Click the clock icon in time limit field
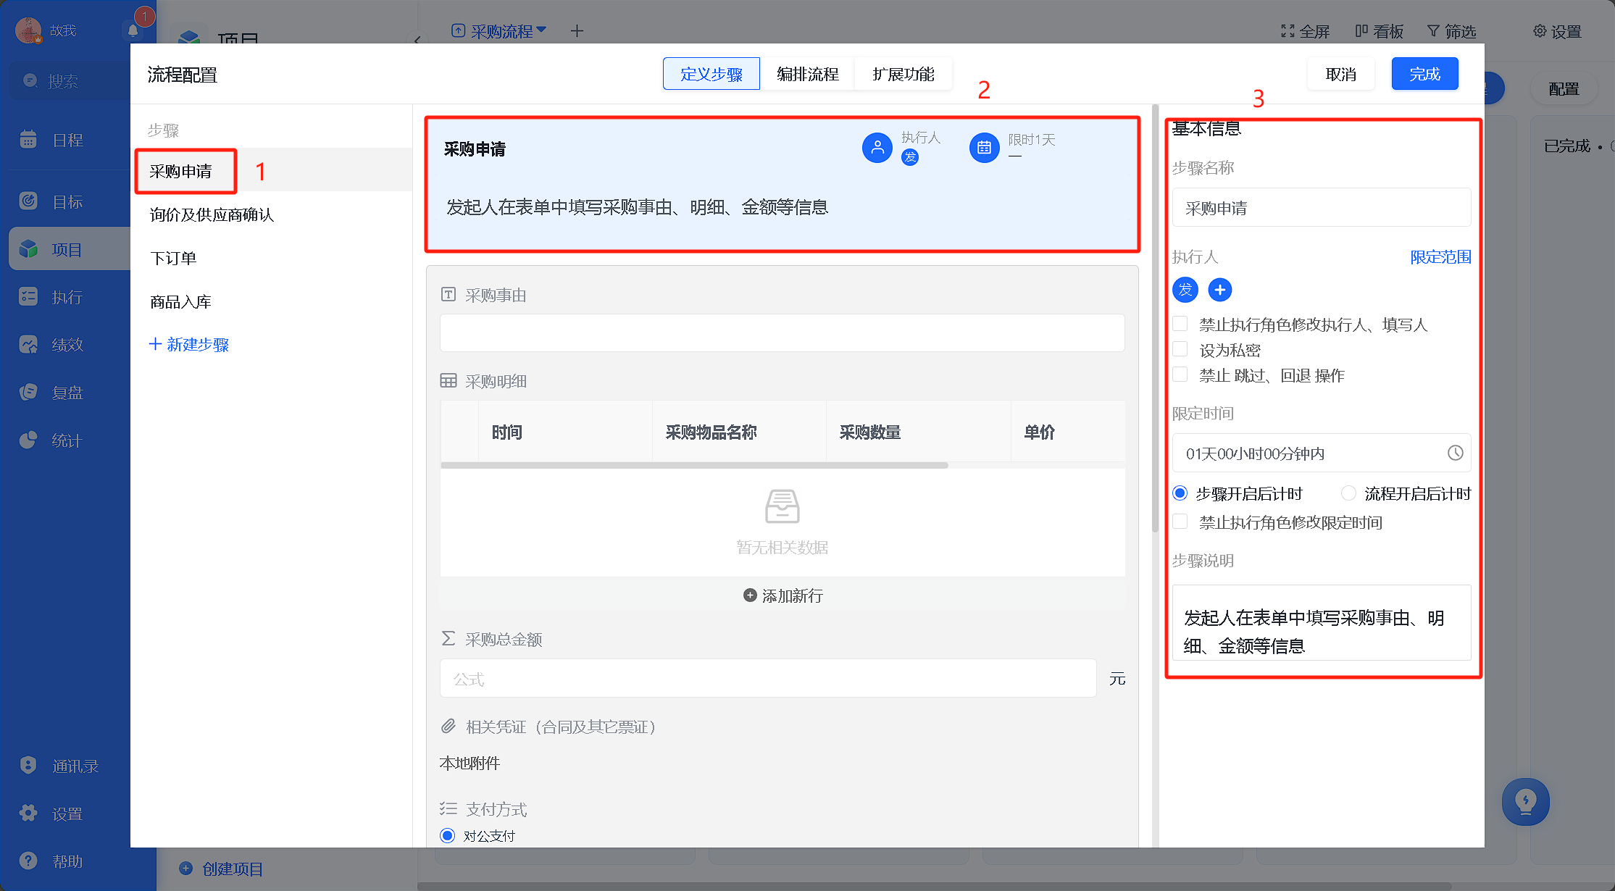Viewport: 1615px width, 891px height. pyautogui.click(x=1455, y=453)
